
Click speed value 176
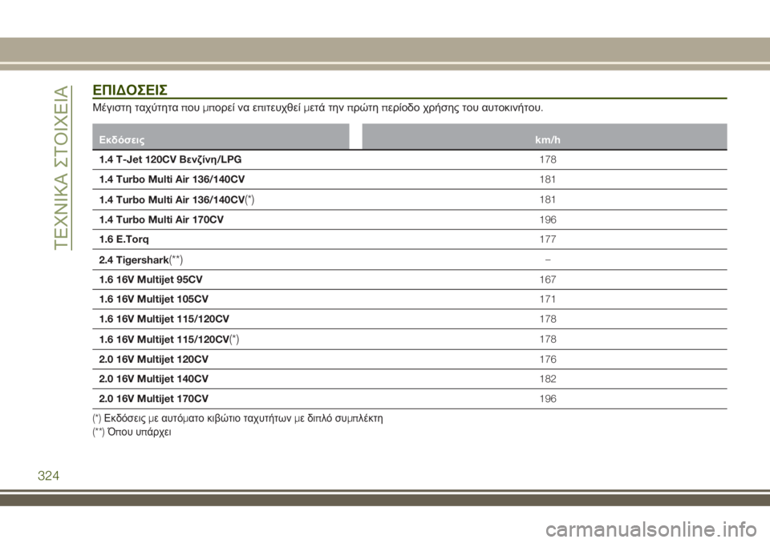tap(548, 359)
